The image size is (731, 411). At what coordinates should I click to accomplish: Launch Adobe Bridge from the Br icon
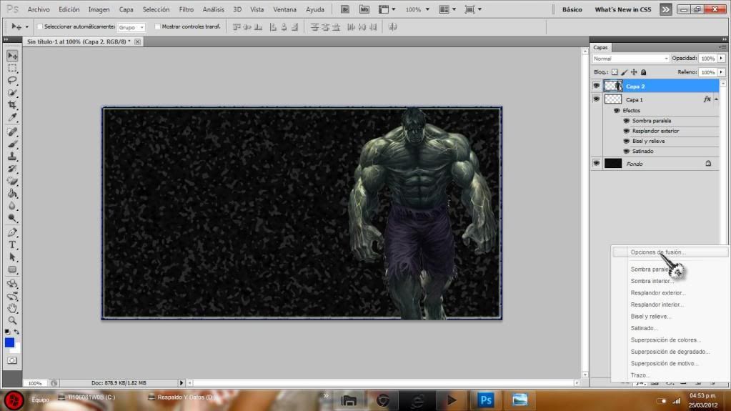(345, 9)
